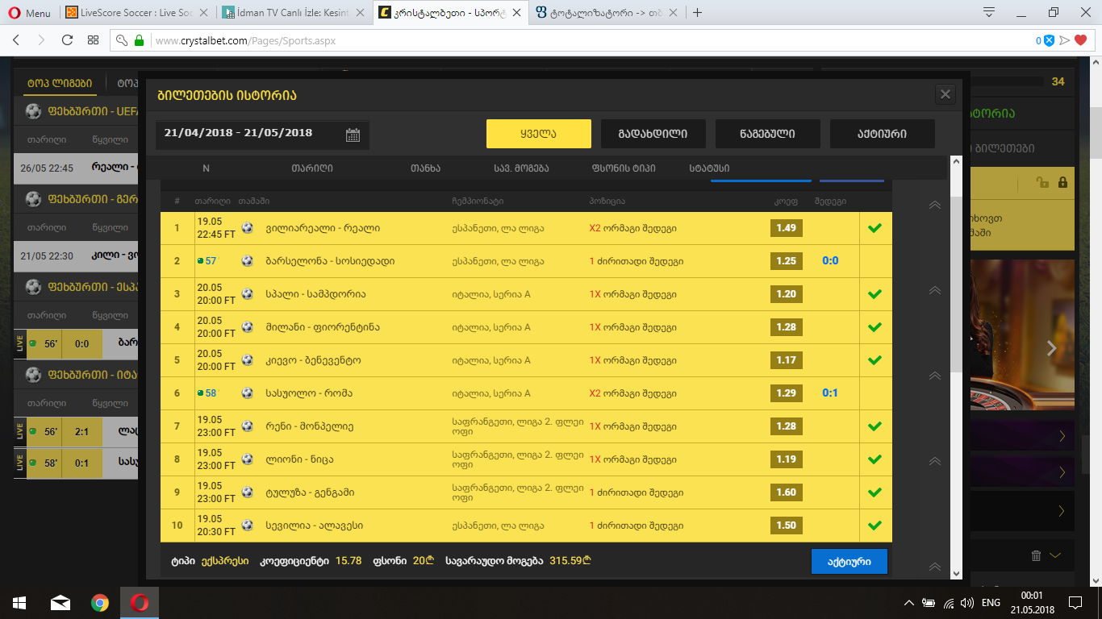The image size is (1102, 619).
Task: Filter tickets by წაგებული
Action: [768, 134]
